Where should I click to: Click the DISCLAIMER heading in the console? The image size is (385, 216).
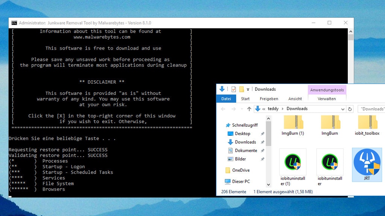(x=102, y=82)
